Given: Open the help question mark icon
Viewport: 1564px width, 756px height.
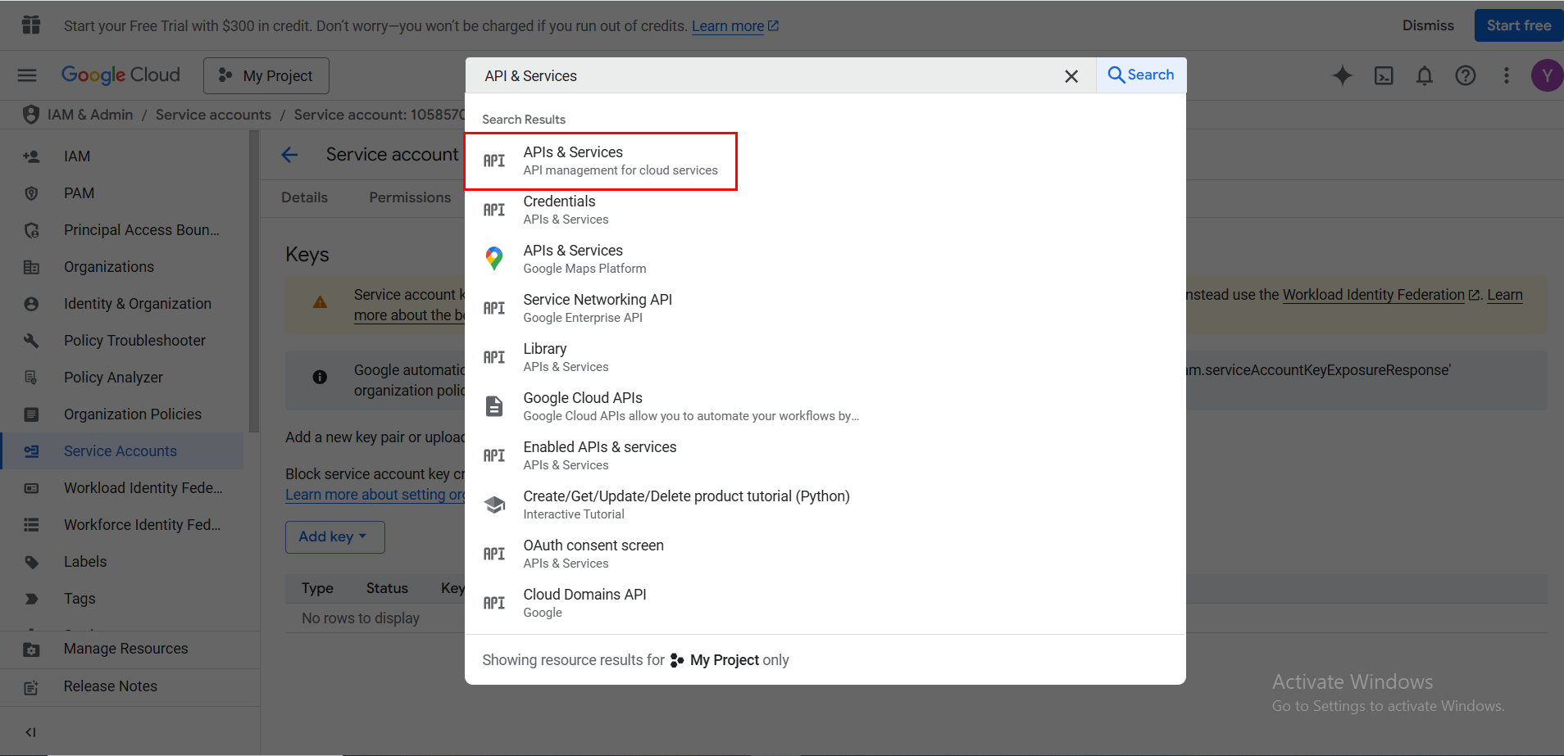Looking at the screenshot, I should [1465, 76].
